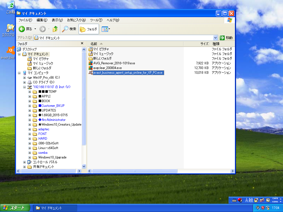The width and height of the screenshot is (283, 212).
Task: Select the adaptec folder in tree
Action: coord(41,129)
